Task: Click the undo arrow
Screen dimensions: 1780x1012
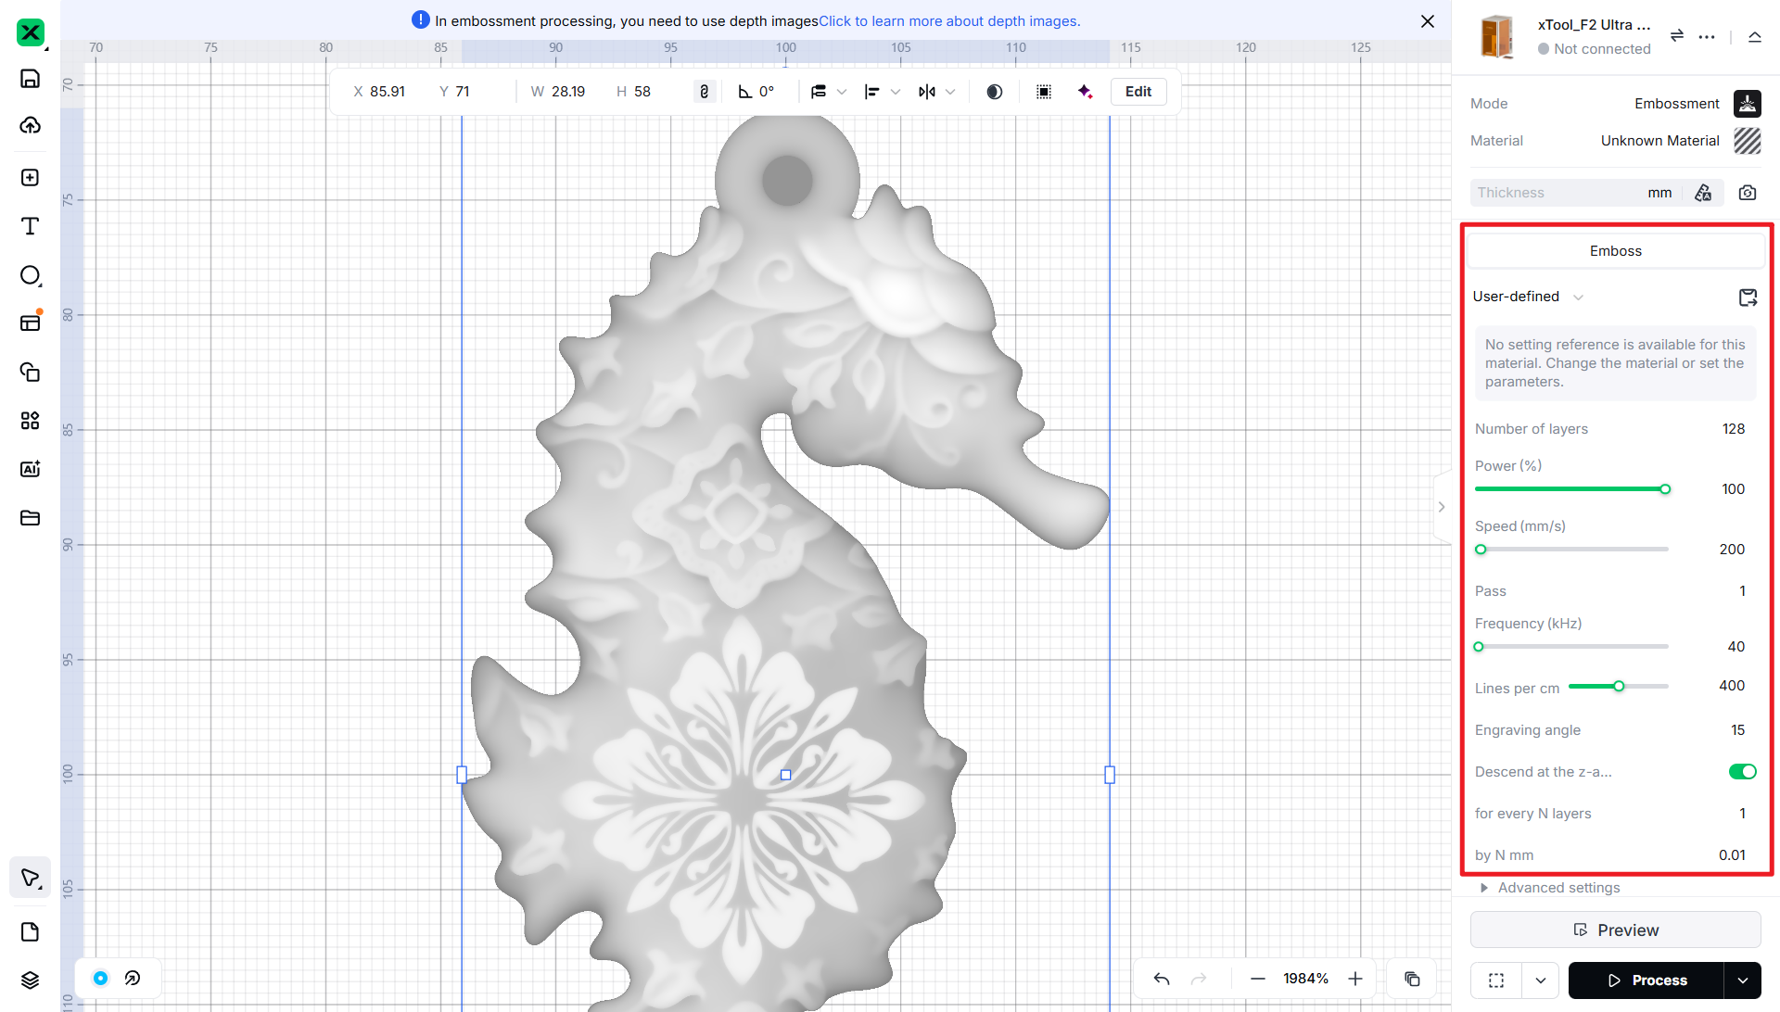Action: coord(1162,979)
